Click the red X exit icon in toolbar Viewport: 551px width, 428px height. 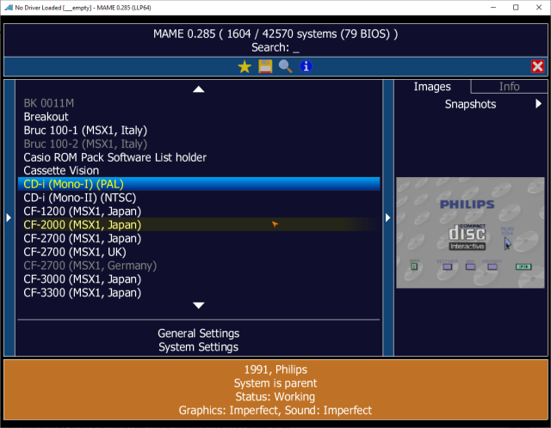[537, 66]
